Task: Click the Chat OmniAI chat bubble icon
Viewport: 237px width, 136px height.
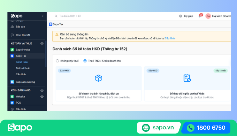Action: tap(12, 35)
